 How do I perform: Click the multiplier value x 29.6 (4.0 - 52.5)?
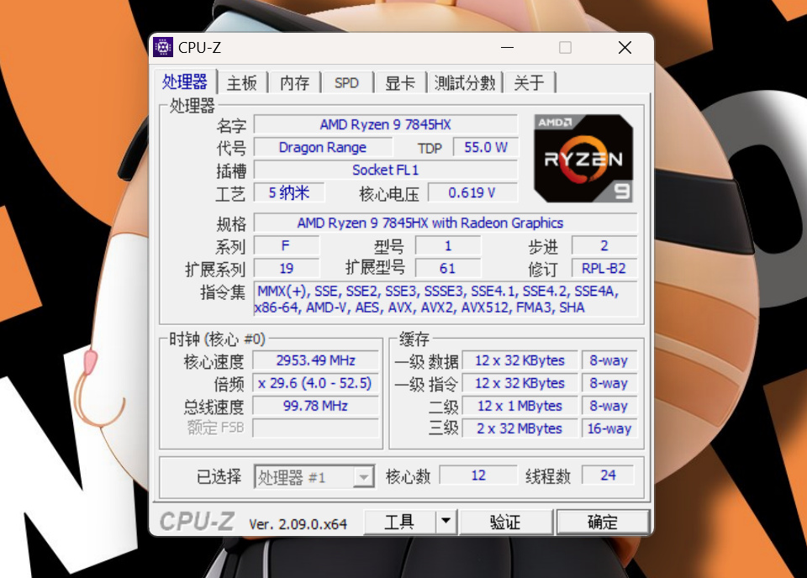[315, 383]
